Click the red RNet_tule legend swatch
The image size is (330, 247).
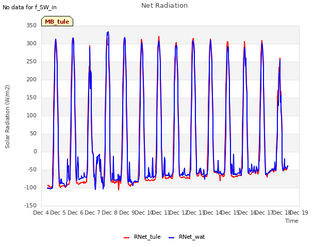(x=126, y=237)
